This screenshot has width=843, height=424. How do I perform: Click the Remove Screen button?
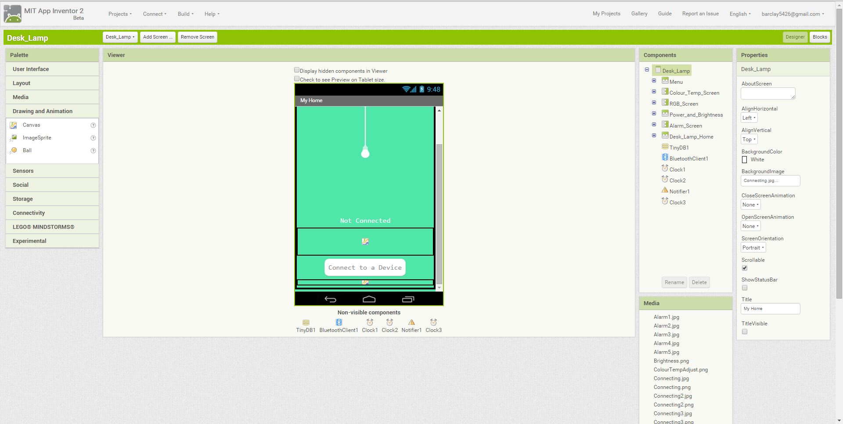click(x=198, y=37)
